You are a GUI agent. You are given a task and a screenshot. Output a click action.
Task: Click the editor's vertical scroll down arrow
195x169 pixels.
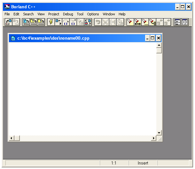tap(159, 133)
